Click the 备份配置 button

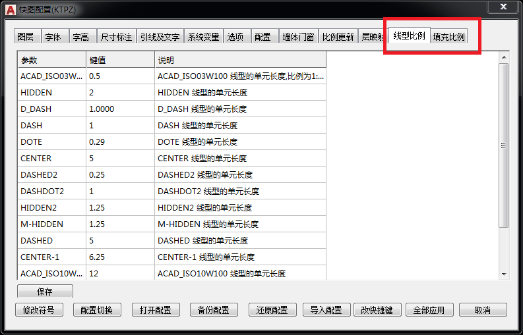214,310
